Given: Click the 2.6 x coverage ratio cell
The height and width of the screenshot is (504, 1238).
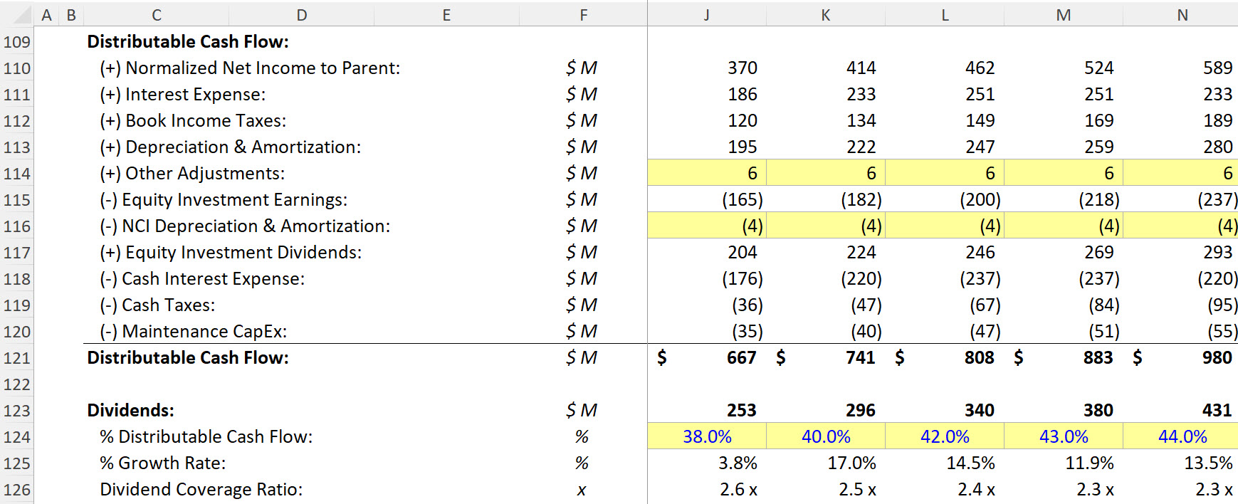Looking at the screenshot, I should [707, 490].
